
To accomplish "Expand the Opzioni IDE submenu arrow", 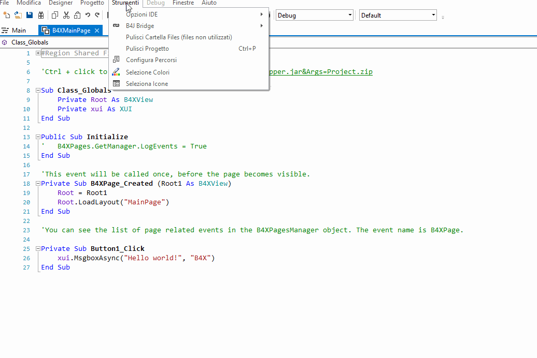I will coord(261,14).
